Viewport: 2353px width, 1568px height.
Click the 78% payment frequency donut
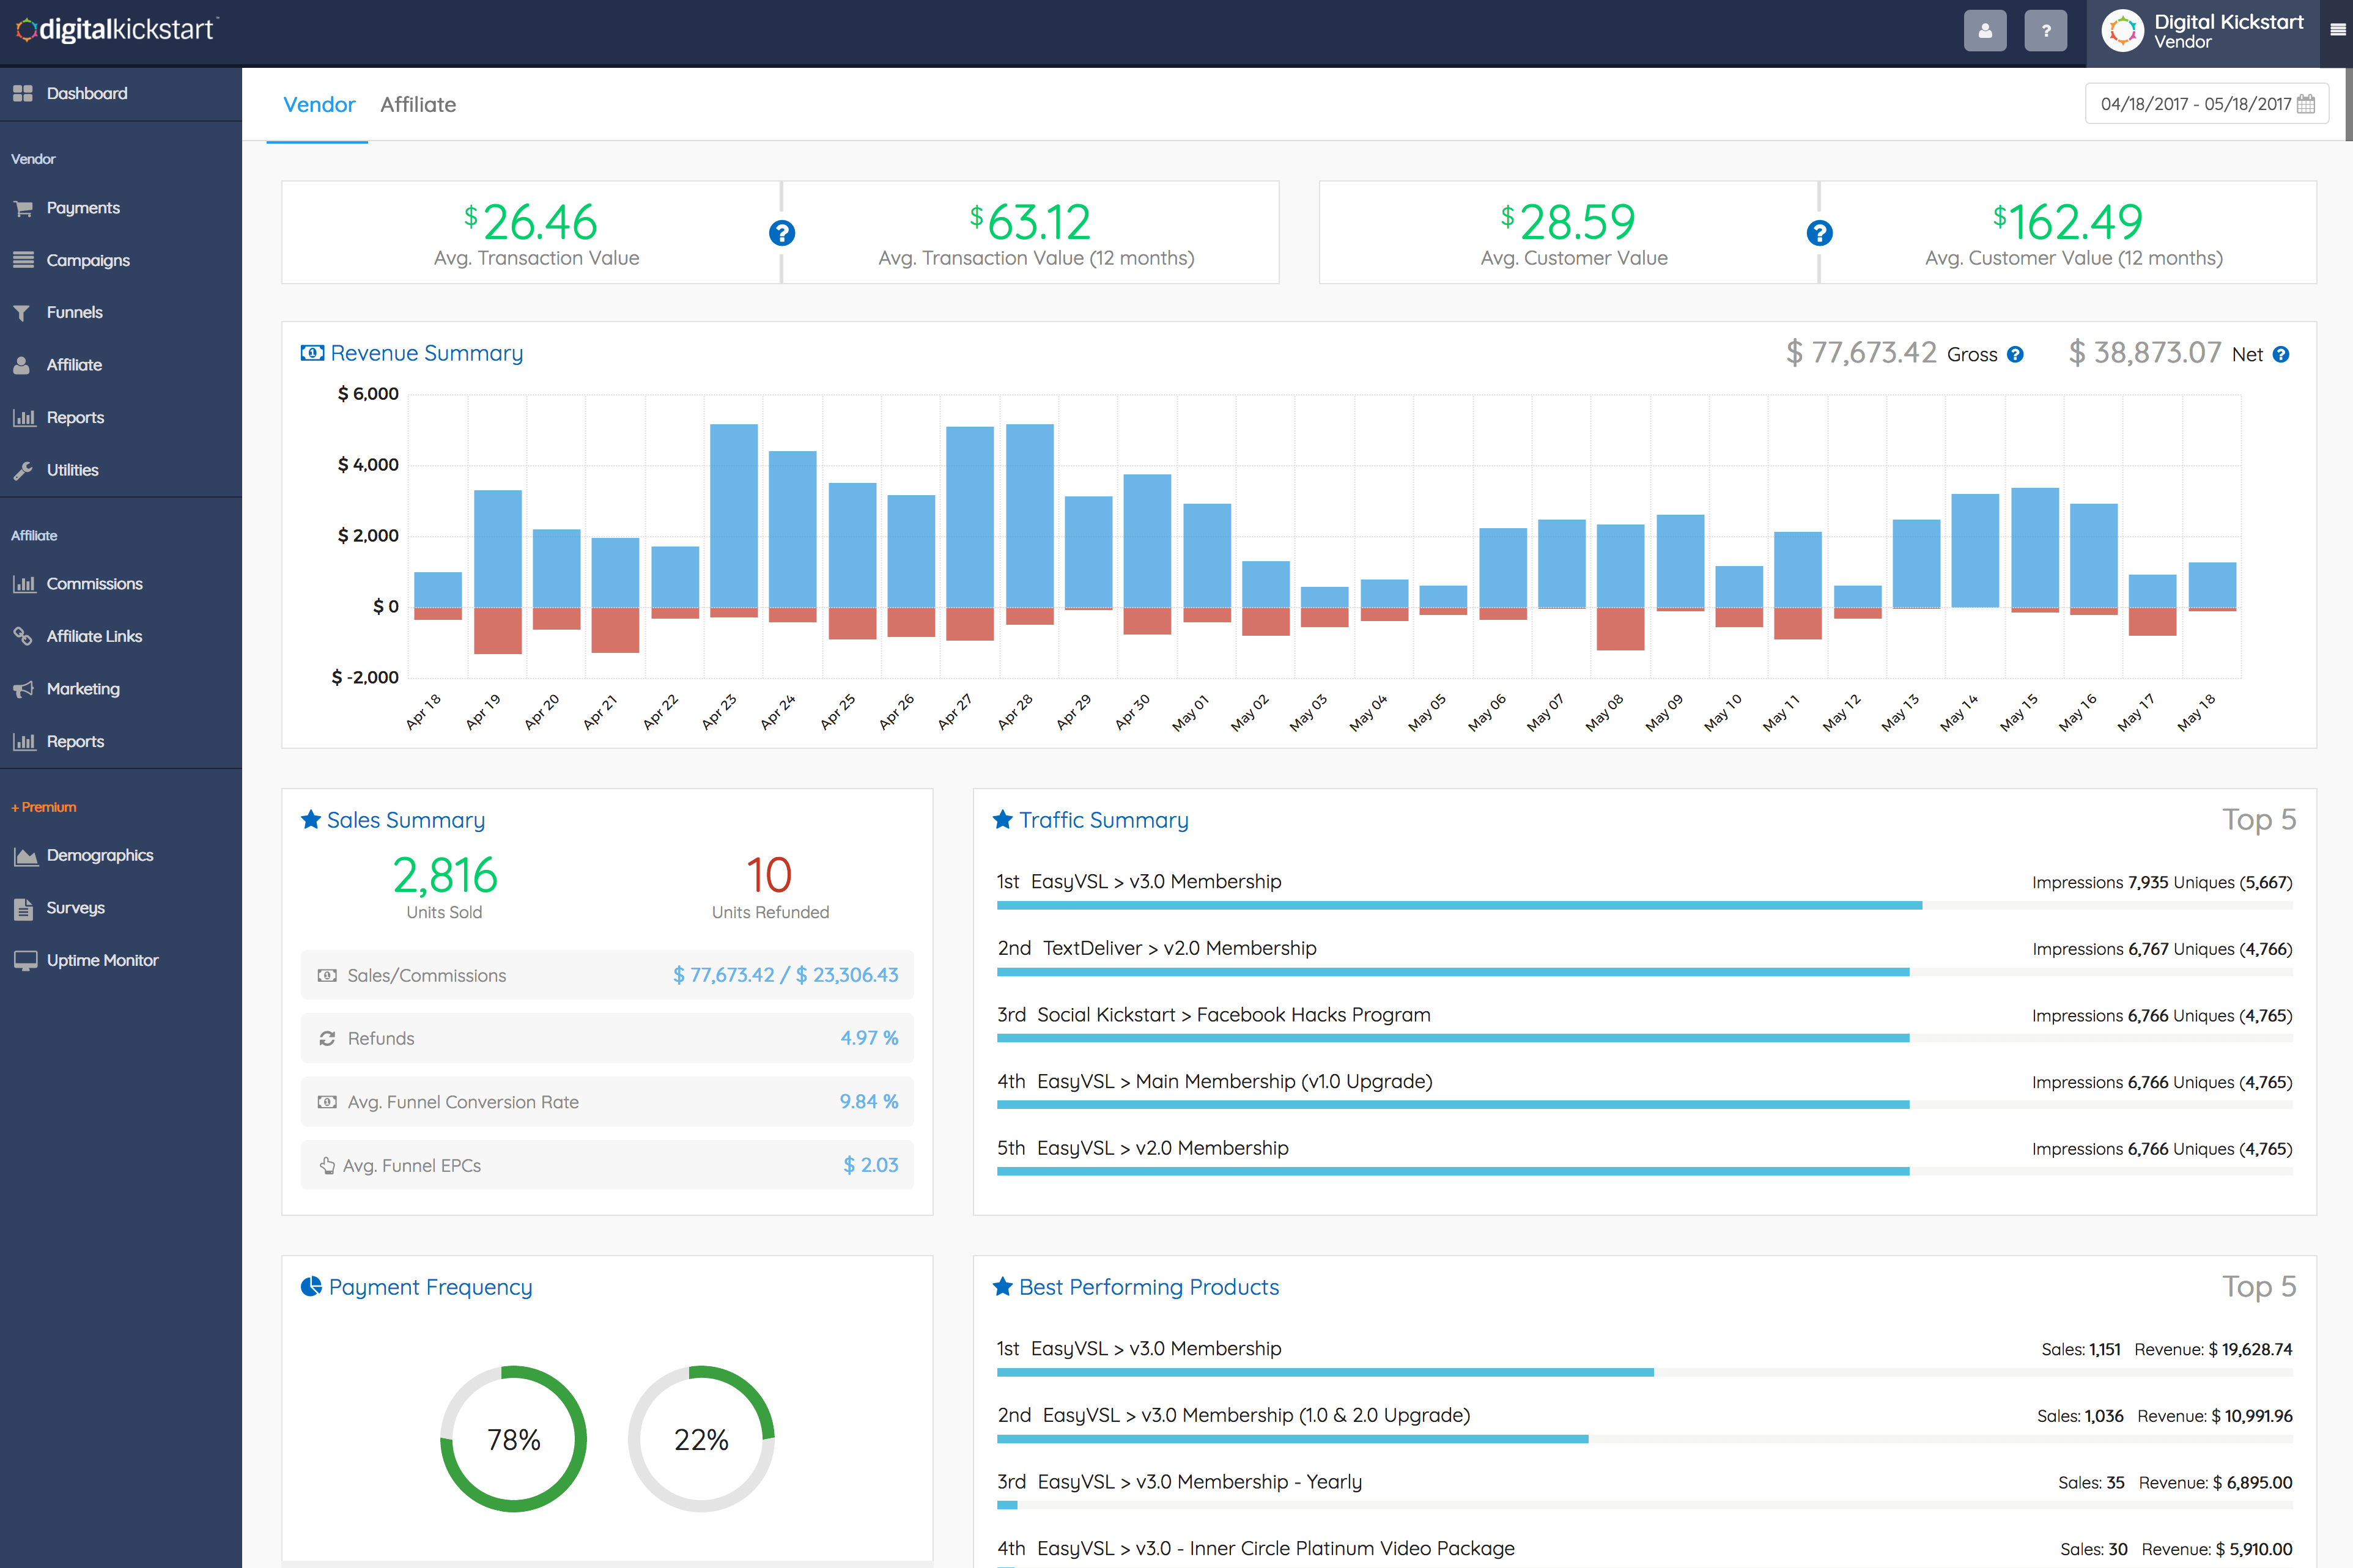[513, 1439]
